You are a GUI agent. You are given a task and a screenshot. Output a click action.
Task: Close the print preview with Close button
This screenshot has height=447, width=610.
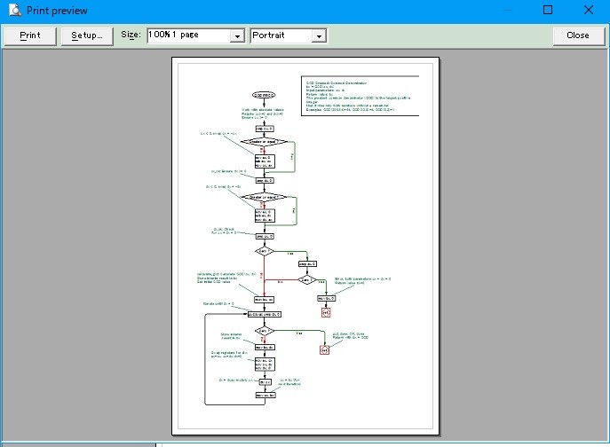coord(579,35)
